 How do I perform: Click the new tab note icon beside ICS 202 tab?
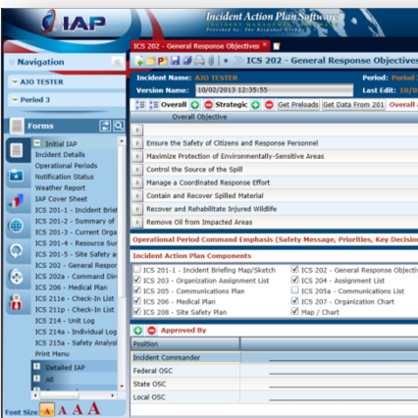277,46
